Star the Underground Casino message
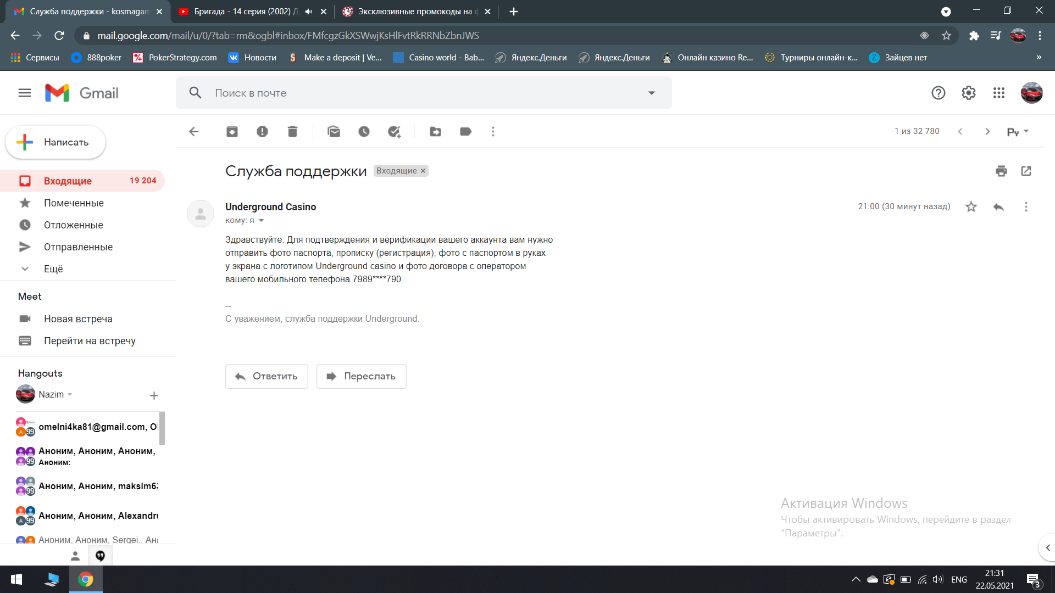Image resolution: width=1055 pixels, height=593 pixels. point(971,207)
